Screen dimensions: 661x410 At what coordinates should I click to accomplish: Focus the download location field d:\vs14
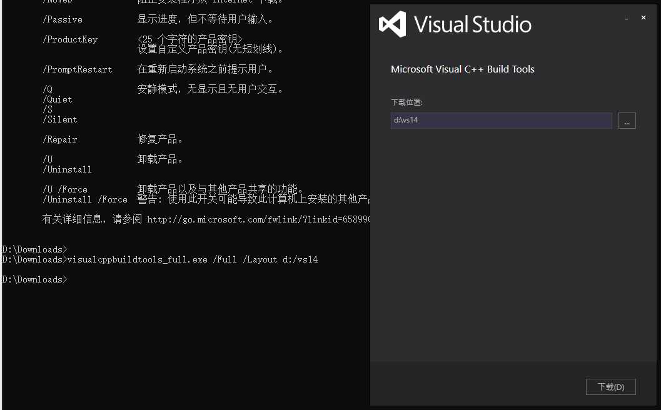pos(502,121)
